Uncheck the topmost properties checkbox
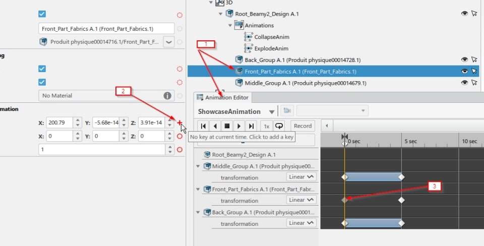The height and width of the screenshot is (246, 484). tap(42, 14)
